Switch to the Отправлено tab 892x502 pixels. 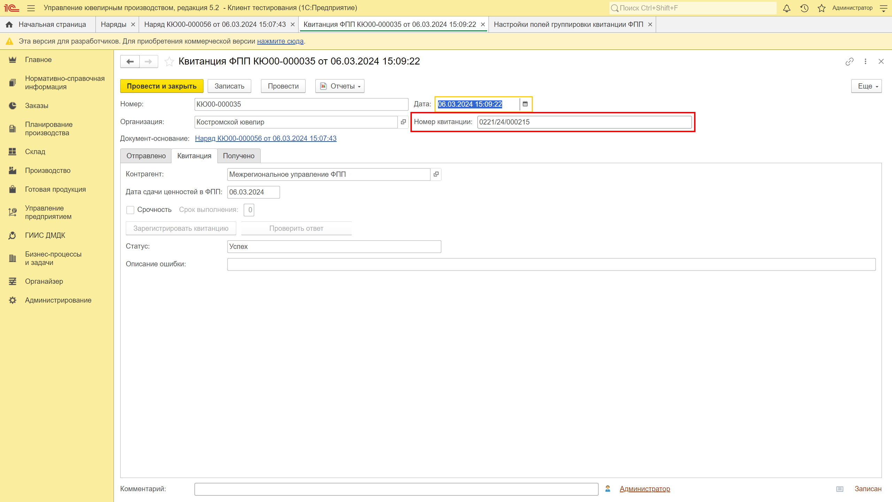click(x=146, y=156)
